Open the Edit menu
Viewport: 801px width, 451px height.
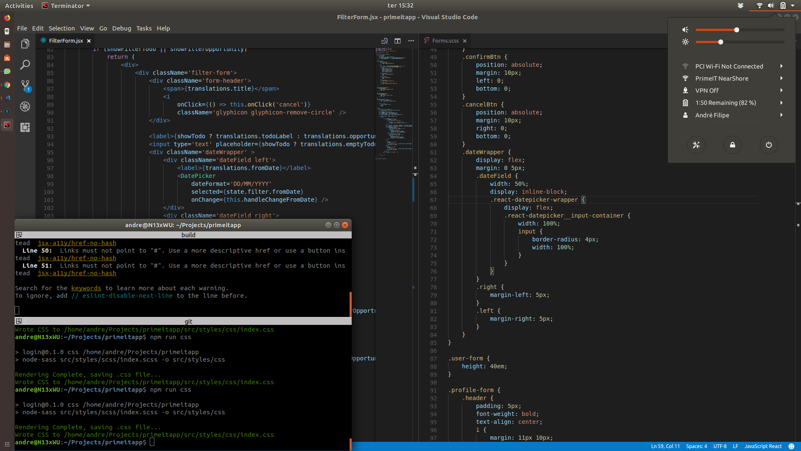coord(38,28)
